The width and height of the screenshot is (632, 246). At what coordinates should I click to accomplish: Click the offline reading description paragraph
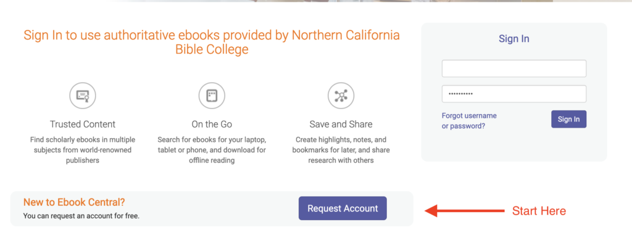212,150
